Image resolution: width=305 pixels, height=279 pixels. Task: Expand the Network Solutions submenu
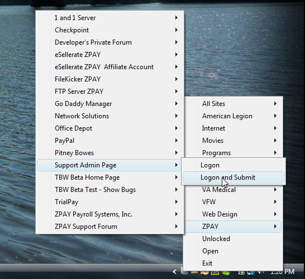109,116
